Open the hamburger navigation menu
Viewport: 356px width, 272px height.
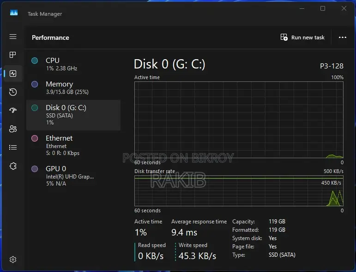pos(13,37)
